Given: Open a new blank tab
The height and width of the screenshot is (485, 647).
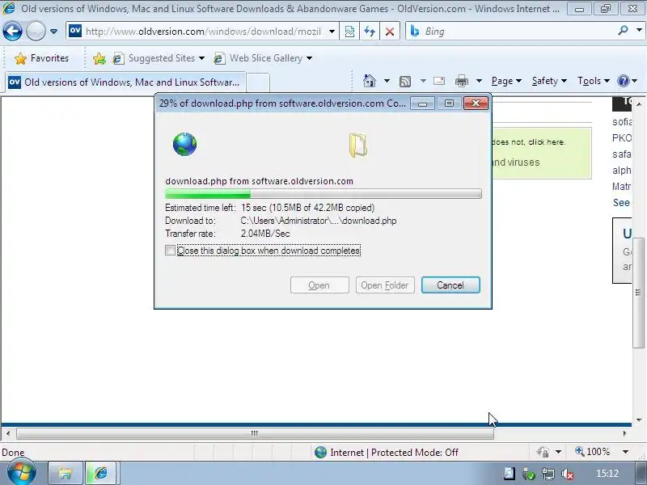Looking at the screenshot, I should (x=258, y=82).
